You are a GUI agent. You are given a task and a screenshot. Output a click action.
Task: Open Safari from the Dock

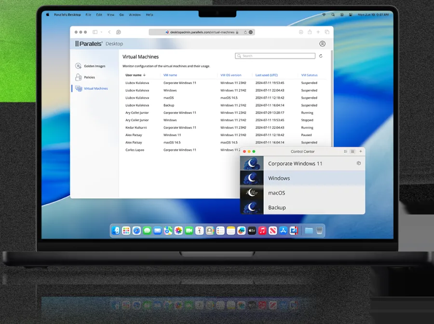[136, 231]
